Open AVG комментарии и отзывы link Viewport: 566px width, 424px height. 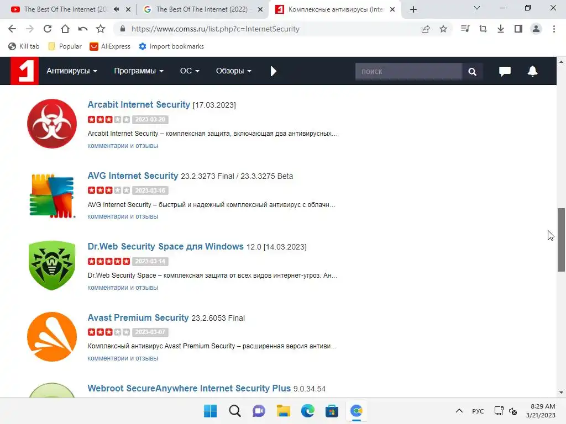123,216
